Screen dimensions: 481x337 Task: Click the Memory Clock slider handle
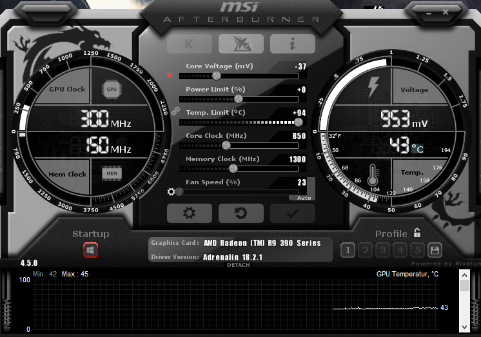233,168
